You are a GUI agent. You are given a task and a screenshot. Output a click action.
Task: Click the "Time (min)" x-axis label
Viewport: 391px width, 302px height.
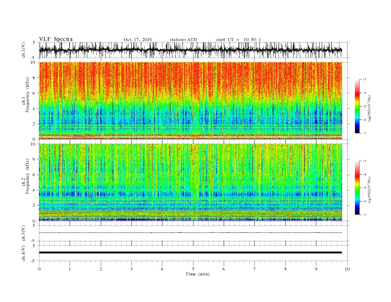197,274
